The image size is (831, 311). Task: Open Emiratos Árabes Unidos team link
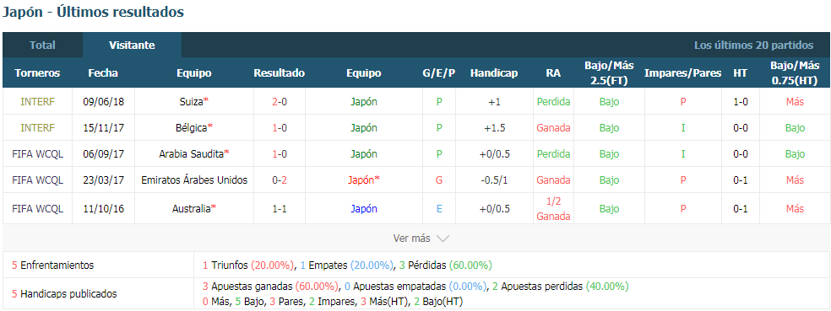[194, 180]
